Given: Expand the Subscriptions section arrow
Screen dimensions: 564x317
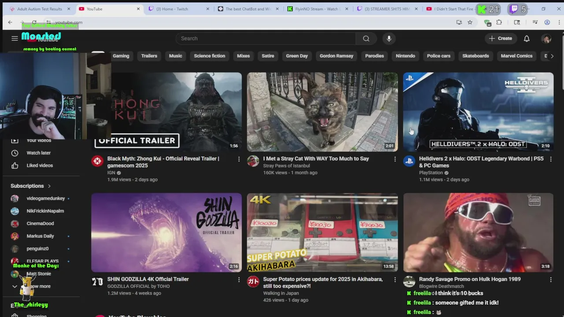Looking at the screenshot, I should click(49, 186).
